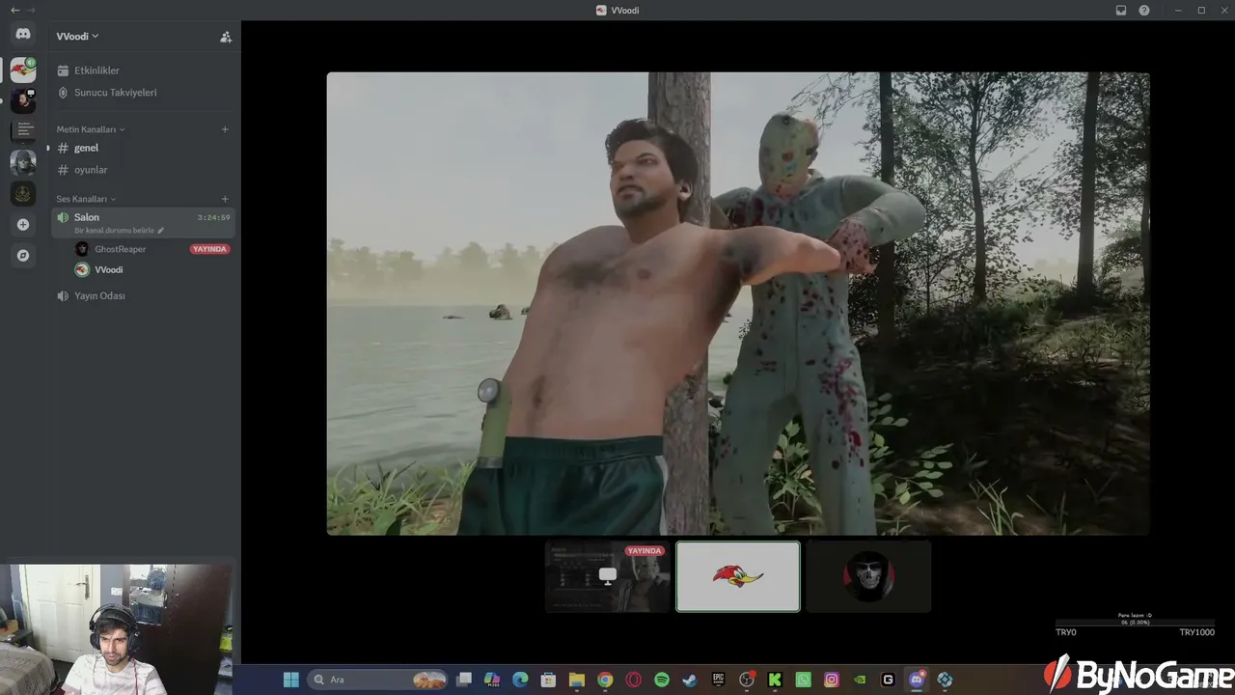Create a channel in Metin Kanalları
Screen dimensions: 1235x695
(x=225, y=129)
